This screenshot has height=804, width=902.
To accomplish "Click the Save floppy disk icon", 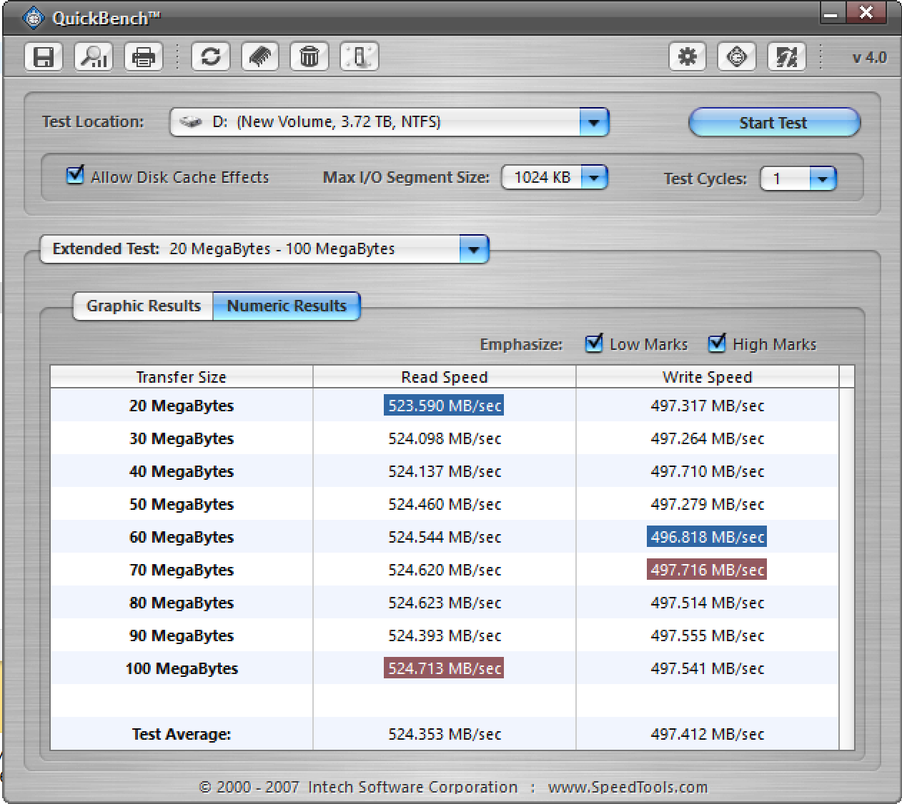I will coord(44,57).
